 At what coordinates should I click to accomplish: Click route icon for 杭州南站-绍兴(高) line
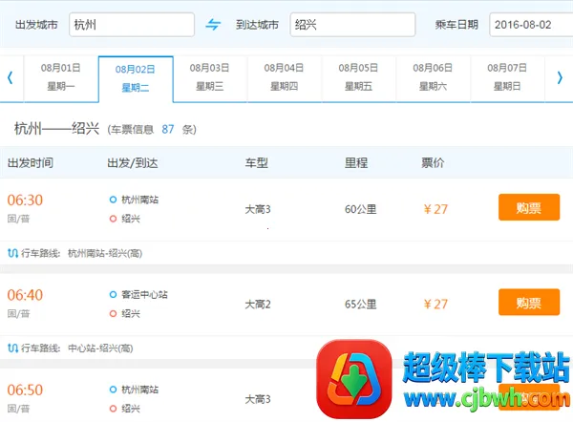[x=12, y=253]
